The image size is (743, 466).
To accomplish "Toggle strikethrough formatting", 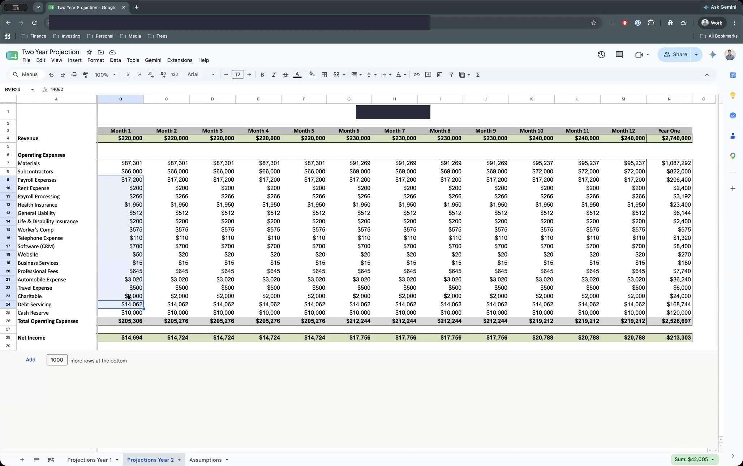I will tap(285, 75).
